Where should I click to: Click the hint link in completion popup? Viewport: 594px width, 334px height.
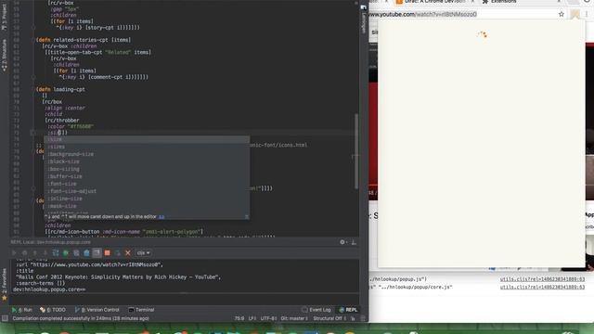(161, 216)
